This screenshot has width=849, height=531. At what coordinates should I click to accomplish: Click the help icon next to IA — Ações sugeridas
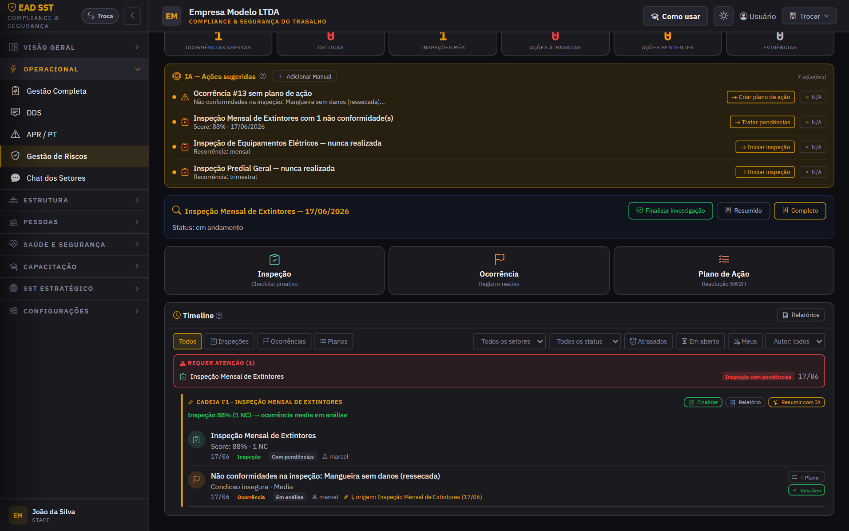[x=263, y=76]
